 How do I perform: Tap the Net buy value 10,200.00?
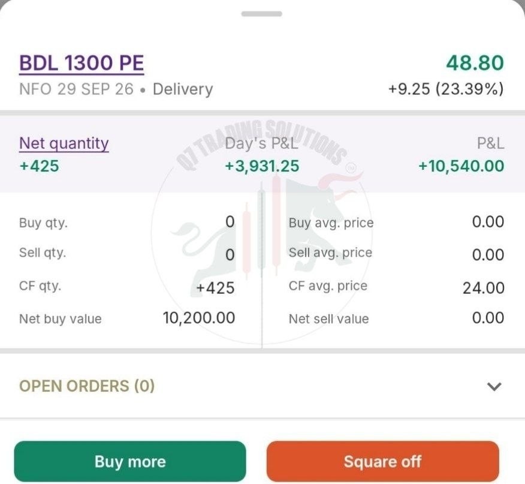[x=199, y=318]
